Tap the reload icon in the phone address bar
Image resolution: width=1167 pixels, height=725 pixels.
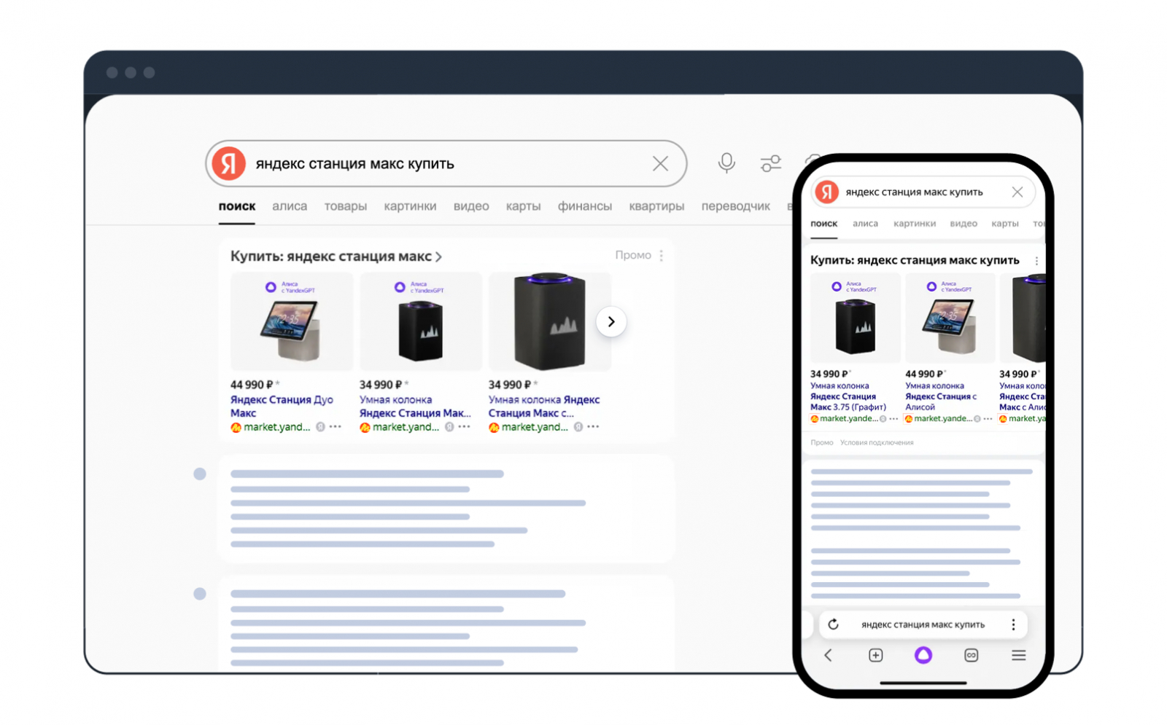click(x=833, y=624)
